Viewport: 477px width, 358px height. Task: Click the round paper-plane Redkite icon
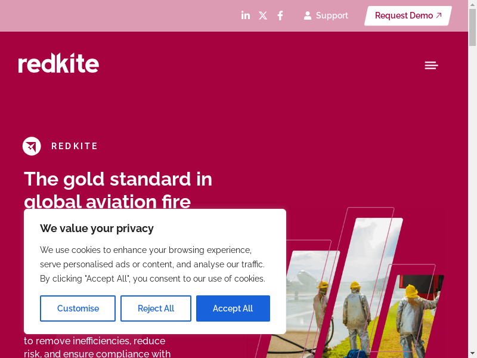click(x=32, y=146)
